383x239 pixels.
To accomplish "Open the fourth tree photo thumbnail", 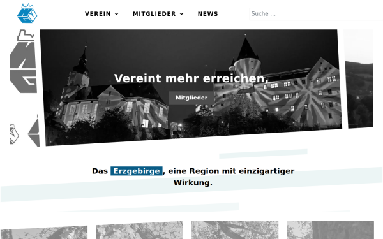I will pyautogui.click(x=330, y=229).
